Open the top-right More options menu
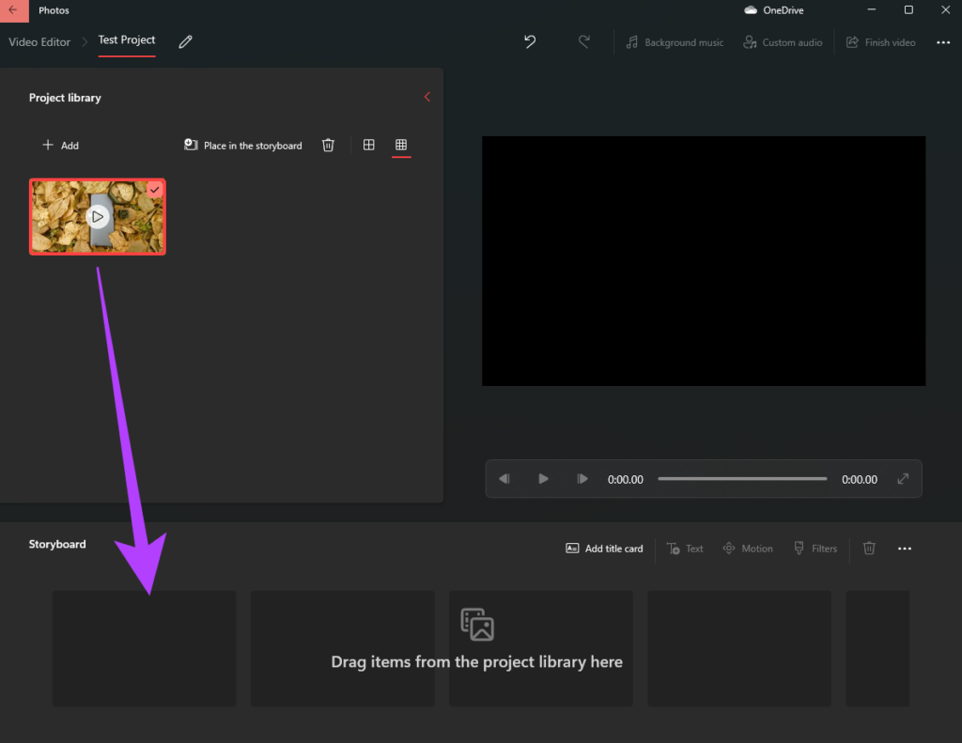The width and height of the screenshot is (962, 743). coord(943,42)
